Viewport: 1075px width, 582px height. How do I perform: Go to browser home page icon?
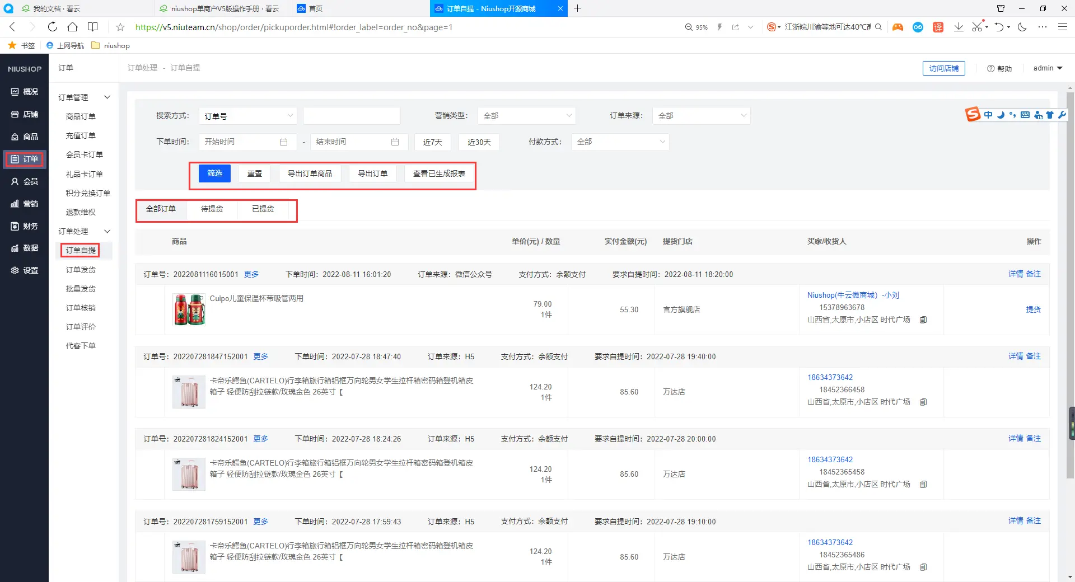click(72, 27)
